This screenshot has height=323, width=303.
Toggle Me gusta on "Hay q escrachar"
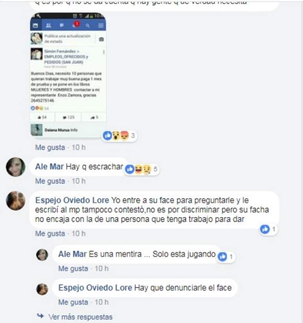tap(50, 181)
